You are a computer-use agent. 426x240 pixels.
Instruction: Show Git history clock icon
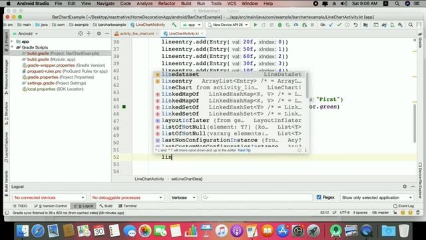click(x=347, y=25)
